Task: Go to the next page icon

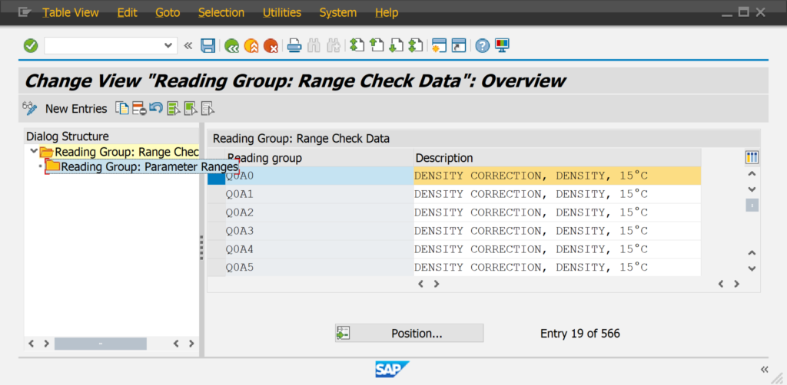Action: coord(396,46)
